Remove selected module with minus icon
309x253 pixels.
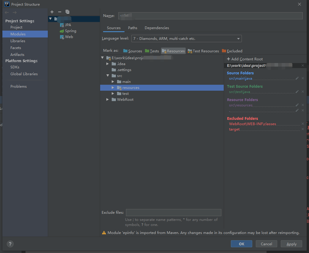(60, 12)
